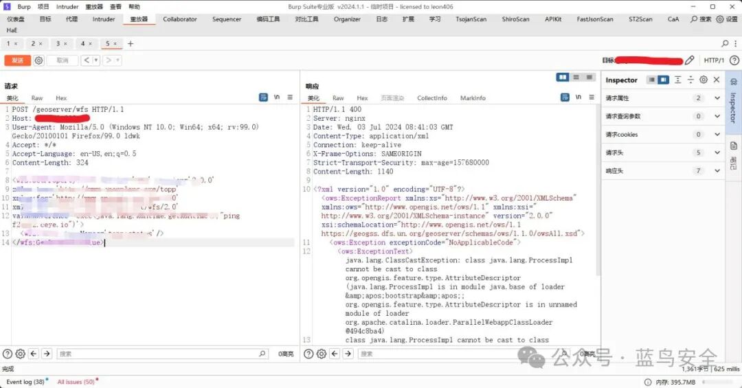Click the response pane vertical scrollbar
Viewport: 742px width, 388px height.
[x=598, y=190]
